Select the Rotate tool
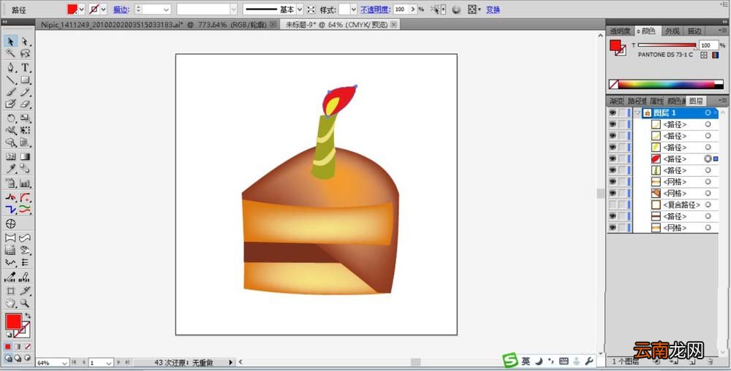The image size is (731, 371). 11,118
